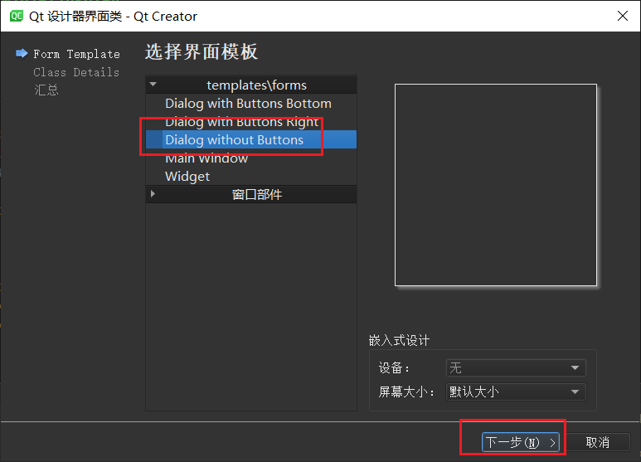Viewport: 641px width, 462px height.
Task: Choose Dialog with Buttons Right template
Action: [x=241, y=122]
